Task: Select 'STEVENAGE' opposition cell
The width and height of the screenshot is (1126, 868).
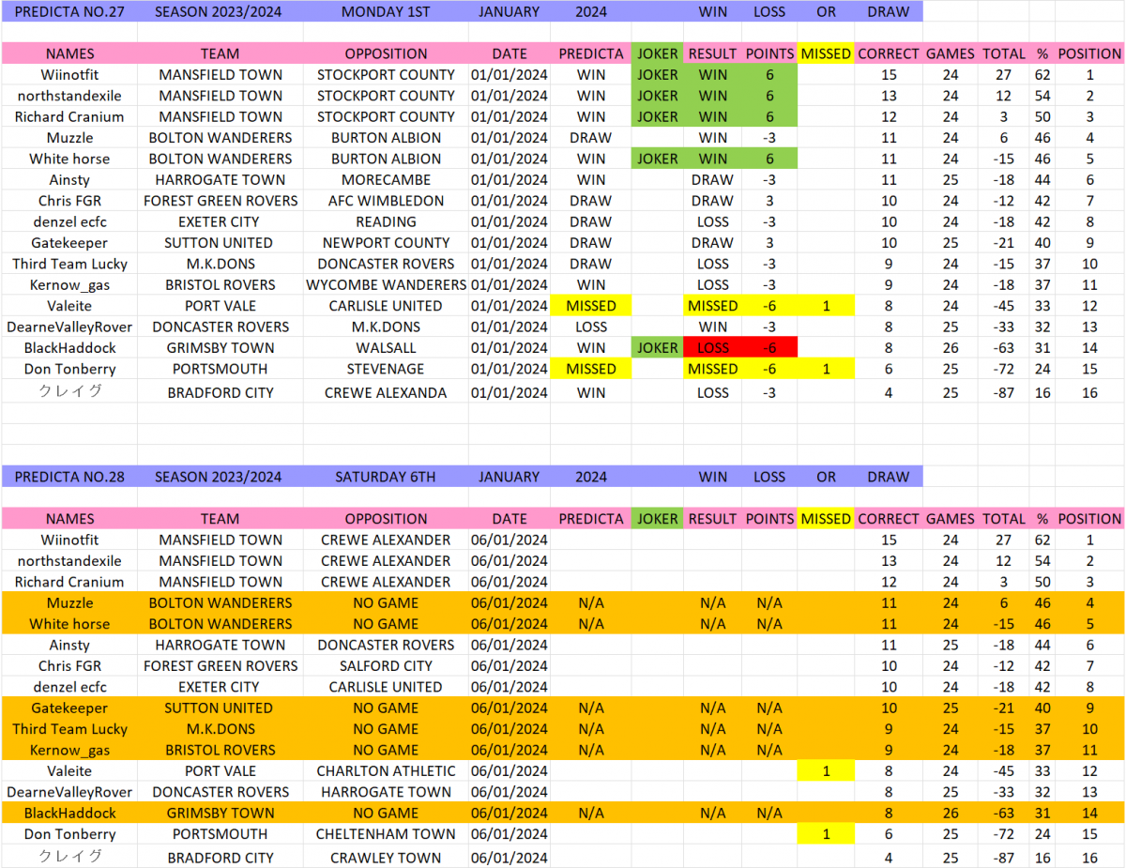Action: pyautogui.click(x=386, y=369)
